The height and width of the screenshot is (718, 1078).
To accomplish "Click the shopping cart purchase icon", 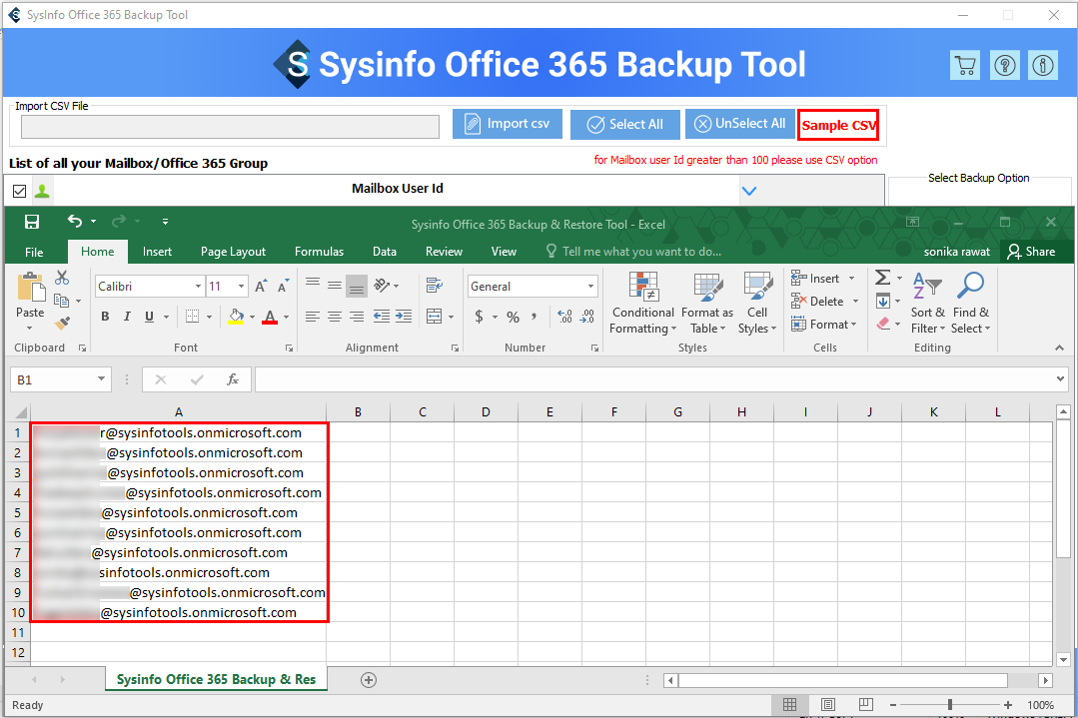I will pyautogui.click(x=964, y=65).
